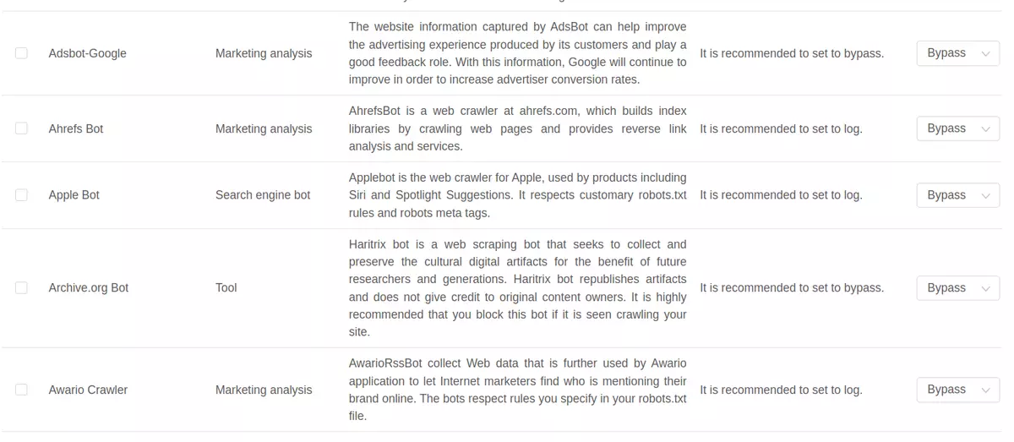Select the Ahrefs Bot row checkbox

21,128
